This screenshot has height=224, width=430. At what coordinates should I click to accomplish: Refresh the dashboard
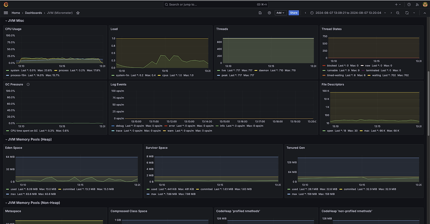click(x=407, y=13)
